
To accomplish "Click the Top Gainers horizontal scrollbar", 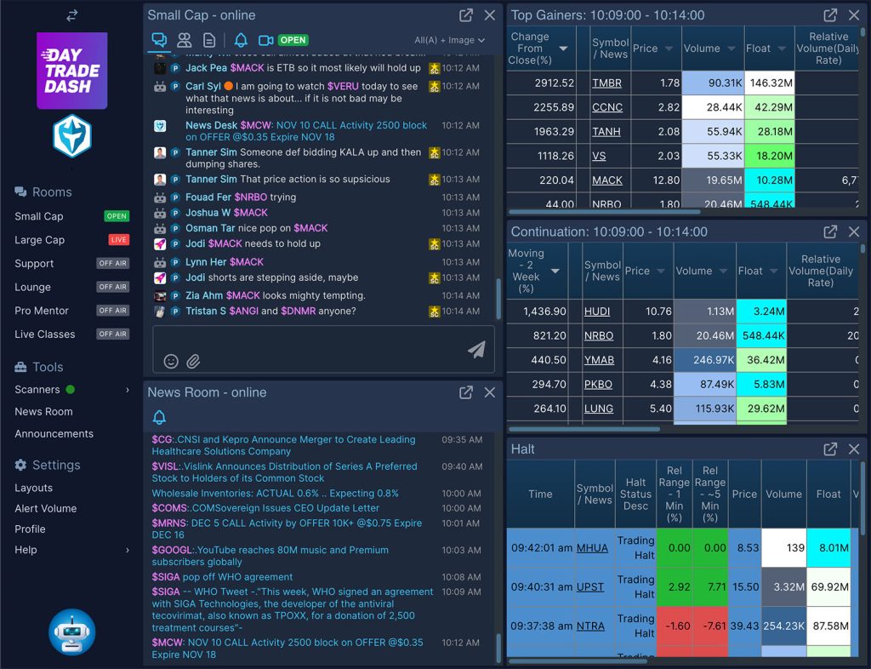I will (604, 212).
